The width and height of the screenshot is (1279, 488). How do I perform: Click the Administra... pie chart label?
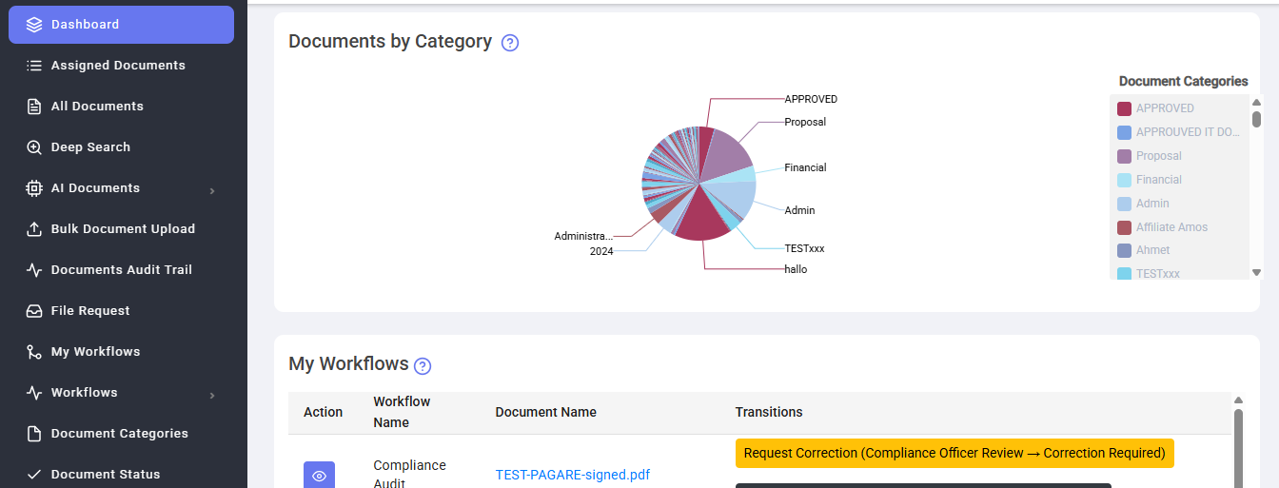tap(583, 236)
